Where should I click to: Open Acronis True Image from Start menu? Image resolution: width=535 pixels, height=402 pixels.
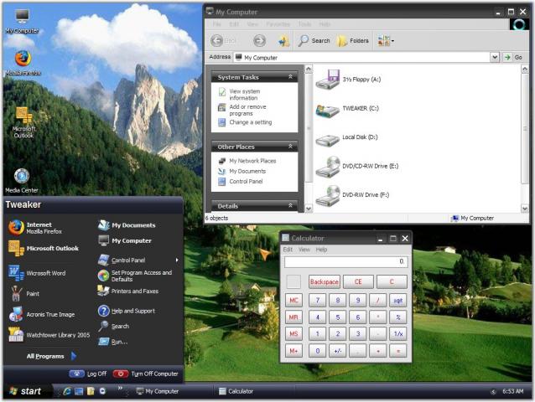(42, 314)
